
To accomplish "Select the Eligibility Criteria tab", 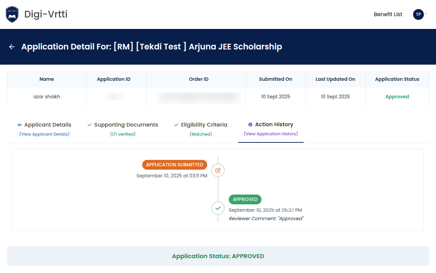I will (204, 125).
